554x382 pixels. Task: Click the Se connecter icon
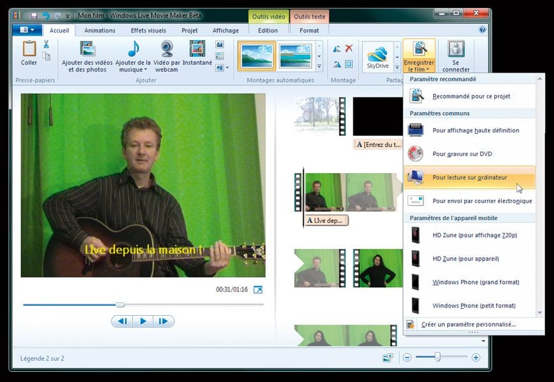[455, 50]
